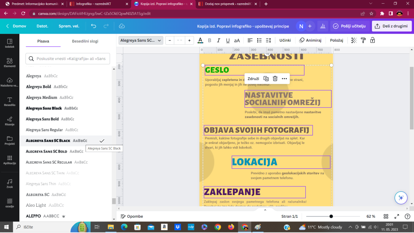The width and height of the screenshot is (414, 233).
Task: Open the transparency checkerboard control
Action: point(354,40)
